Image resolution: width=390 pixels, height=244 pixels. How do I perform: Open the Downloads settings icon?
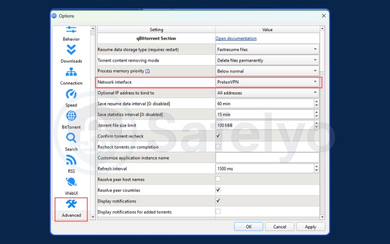click(x=71, y=50)
